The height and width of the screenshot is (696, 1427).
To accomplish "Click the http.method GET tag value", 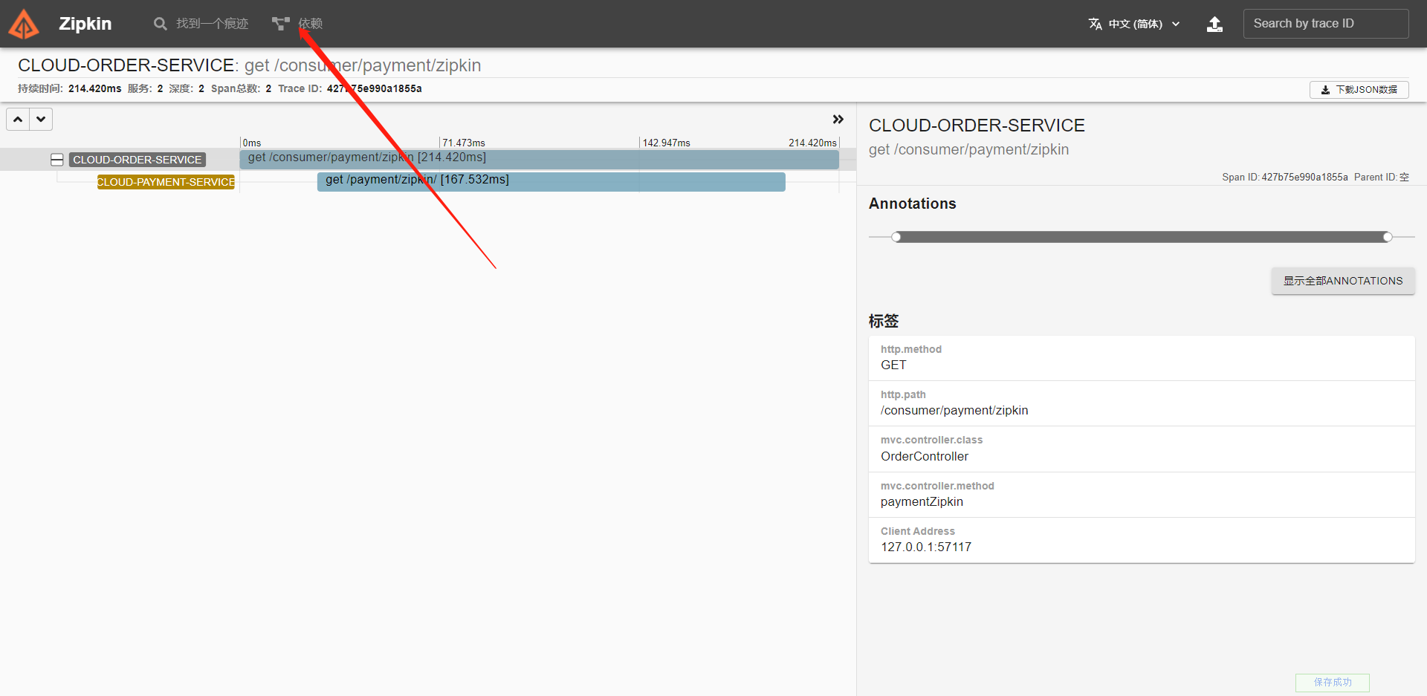I will (x=893, y=365).
